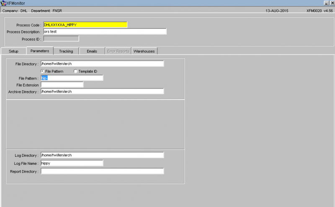Close the XFMonitor window

pos(332,3)
